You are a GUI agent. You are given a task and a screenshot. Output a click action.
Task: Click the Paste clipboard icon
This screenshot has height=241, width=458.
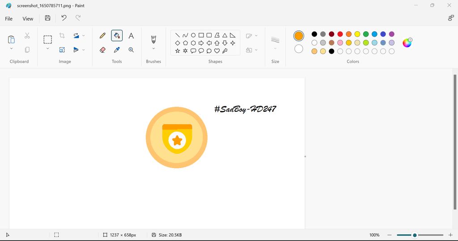pos(11,39)
